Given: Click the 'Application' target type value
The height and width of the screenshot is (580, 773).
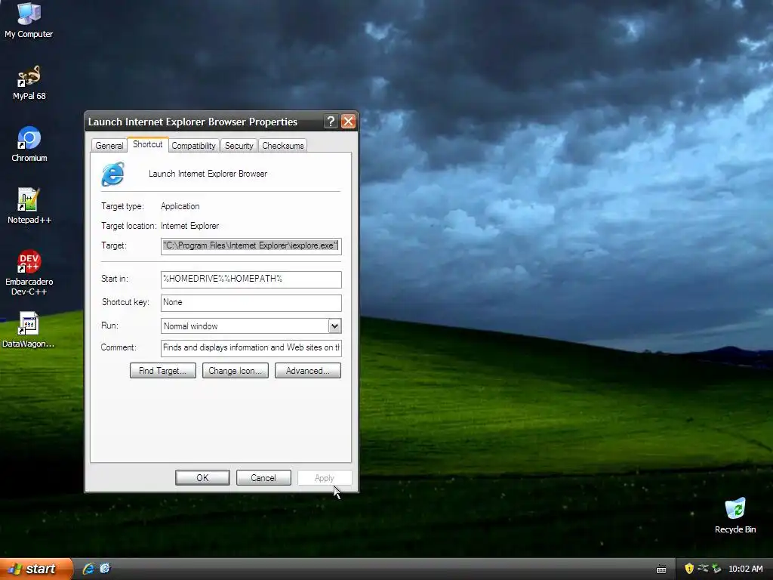Looking at the screenshot, I should click(180, 206).
